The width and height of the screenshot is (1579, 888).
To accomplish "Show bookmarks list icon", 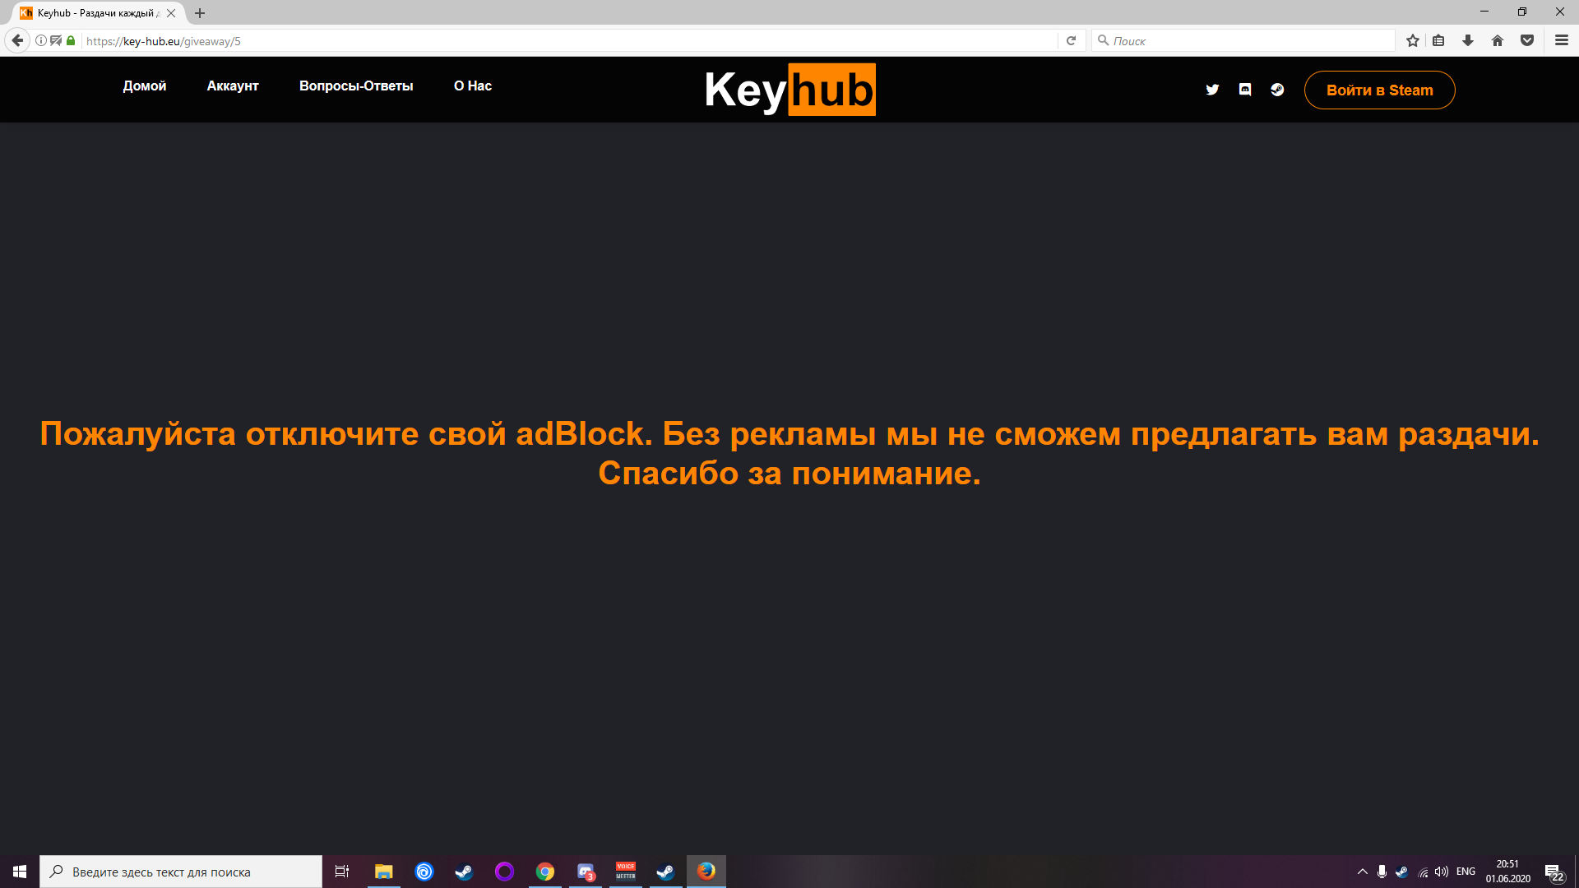I will (x=1438, y=40).
